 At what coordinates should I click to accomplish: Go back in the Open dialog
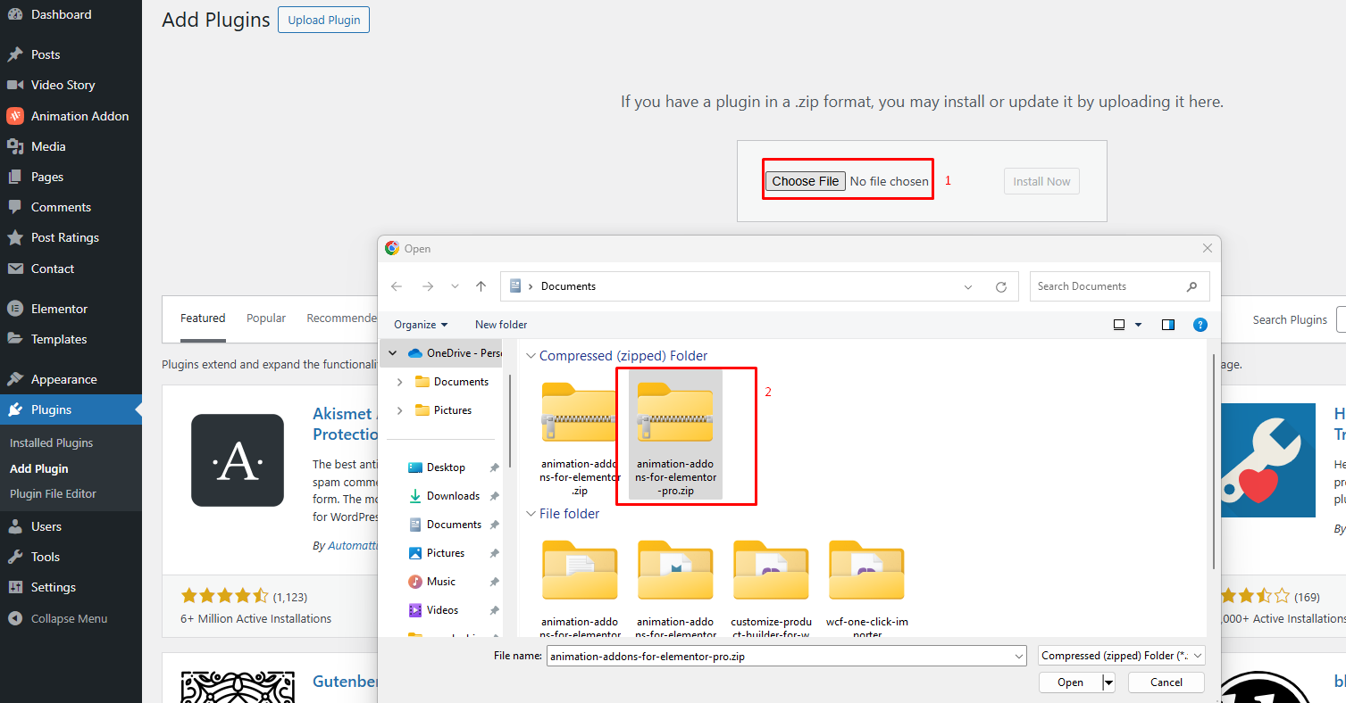point(397,286)
